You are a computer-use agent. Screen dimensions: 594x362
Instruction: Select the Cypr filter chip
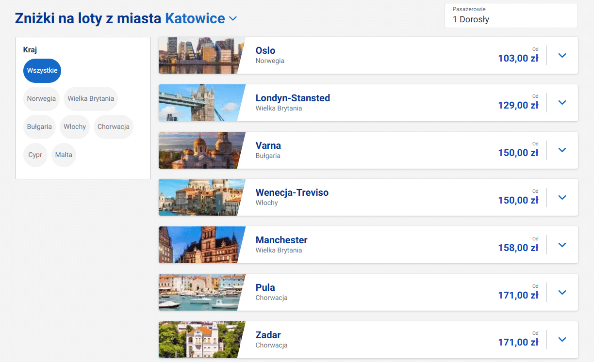click(x=35, y=155)
